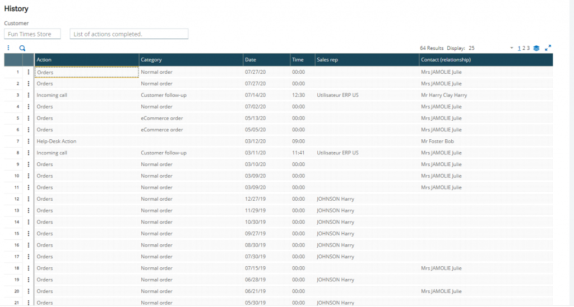
Task: Open row 1 three-dot actions menu
Action: [x=29, y=72]
